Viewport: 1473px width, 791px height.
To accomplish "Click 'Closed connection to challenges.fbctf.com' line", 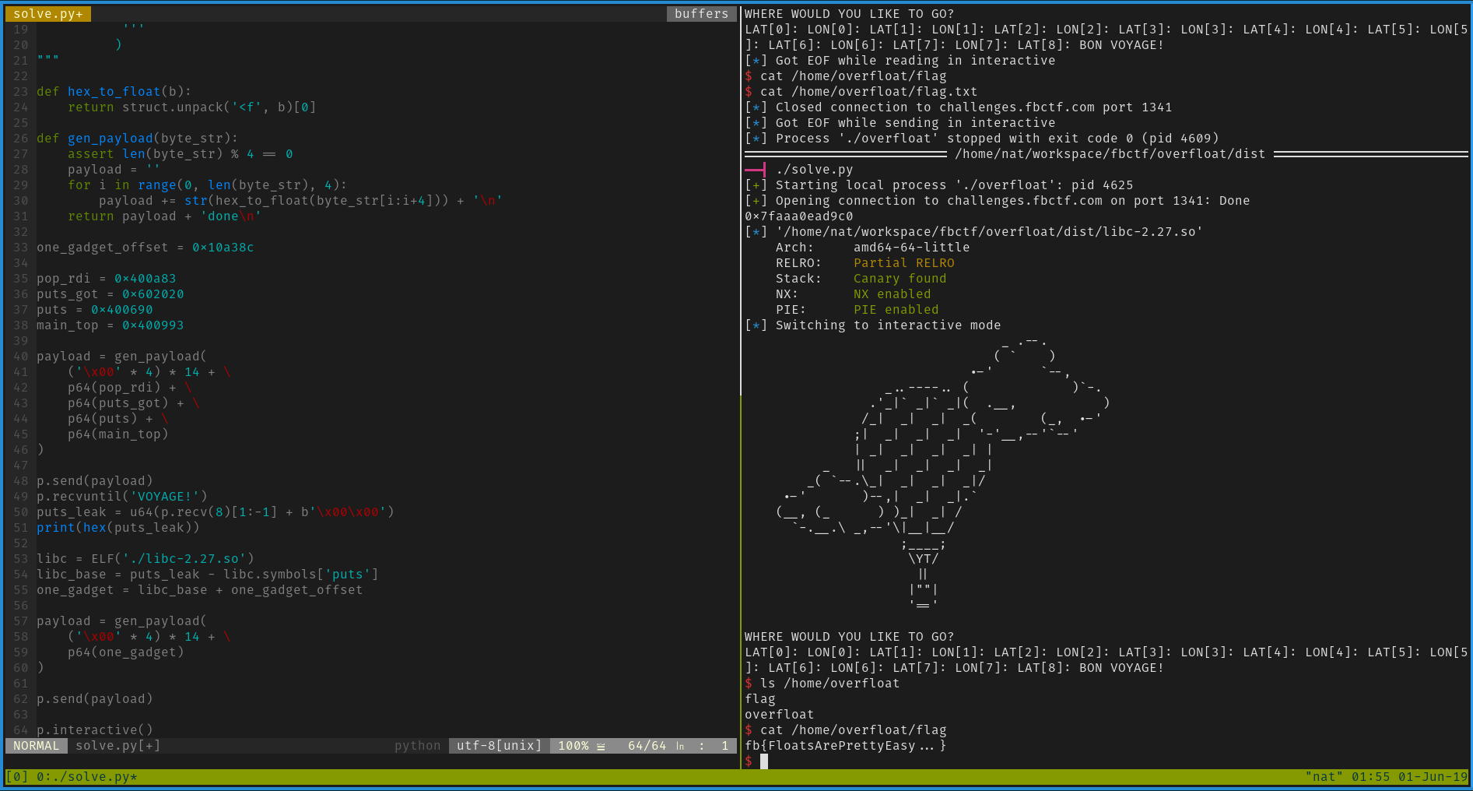I will tap(958, 107).
